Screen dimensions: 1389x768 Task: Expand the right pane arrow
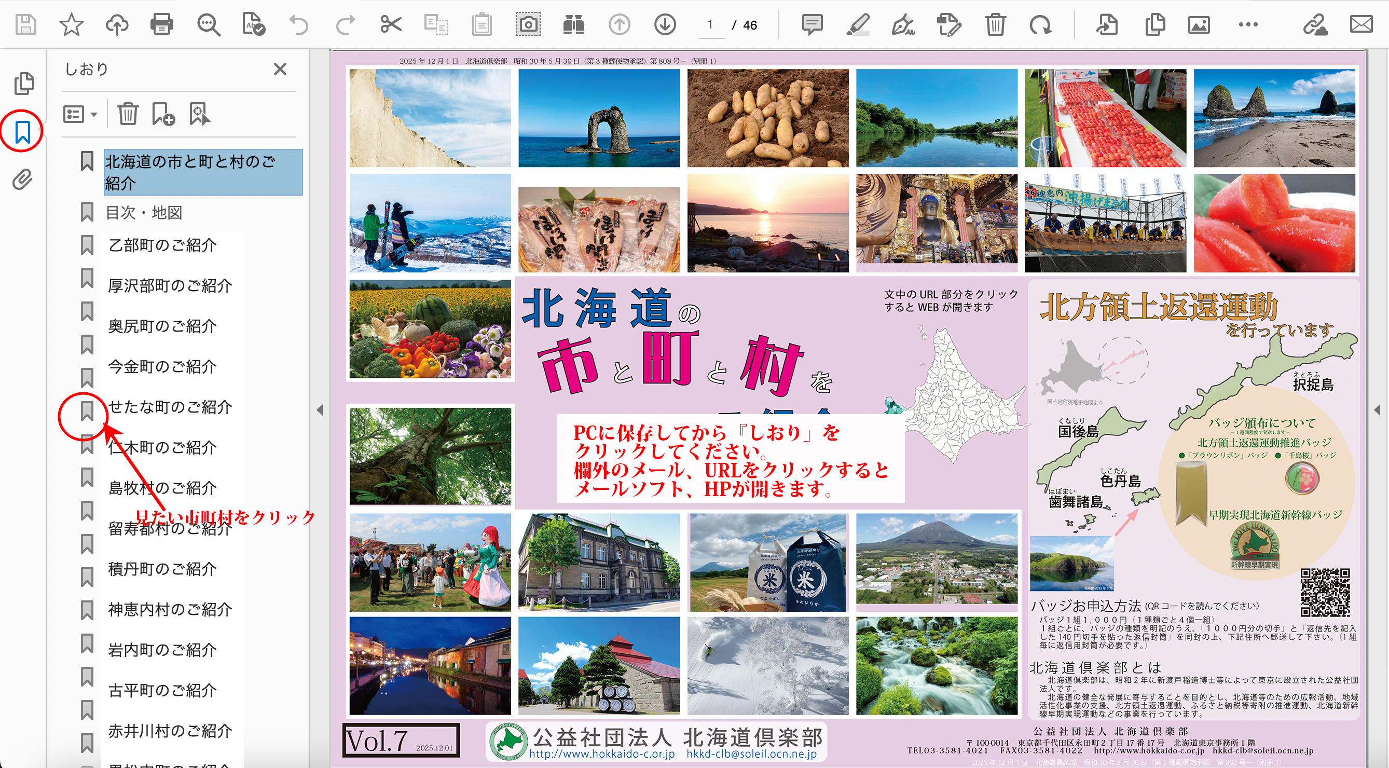(1377, 410)
